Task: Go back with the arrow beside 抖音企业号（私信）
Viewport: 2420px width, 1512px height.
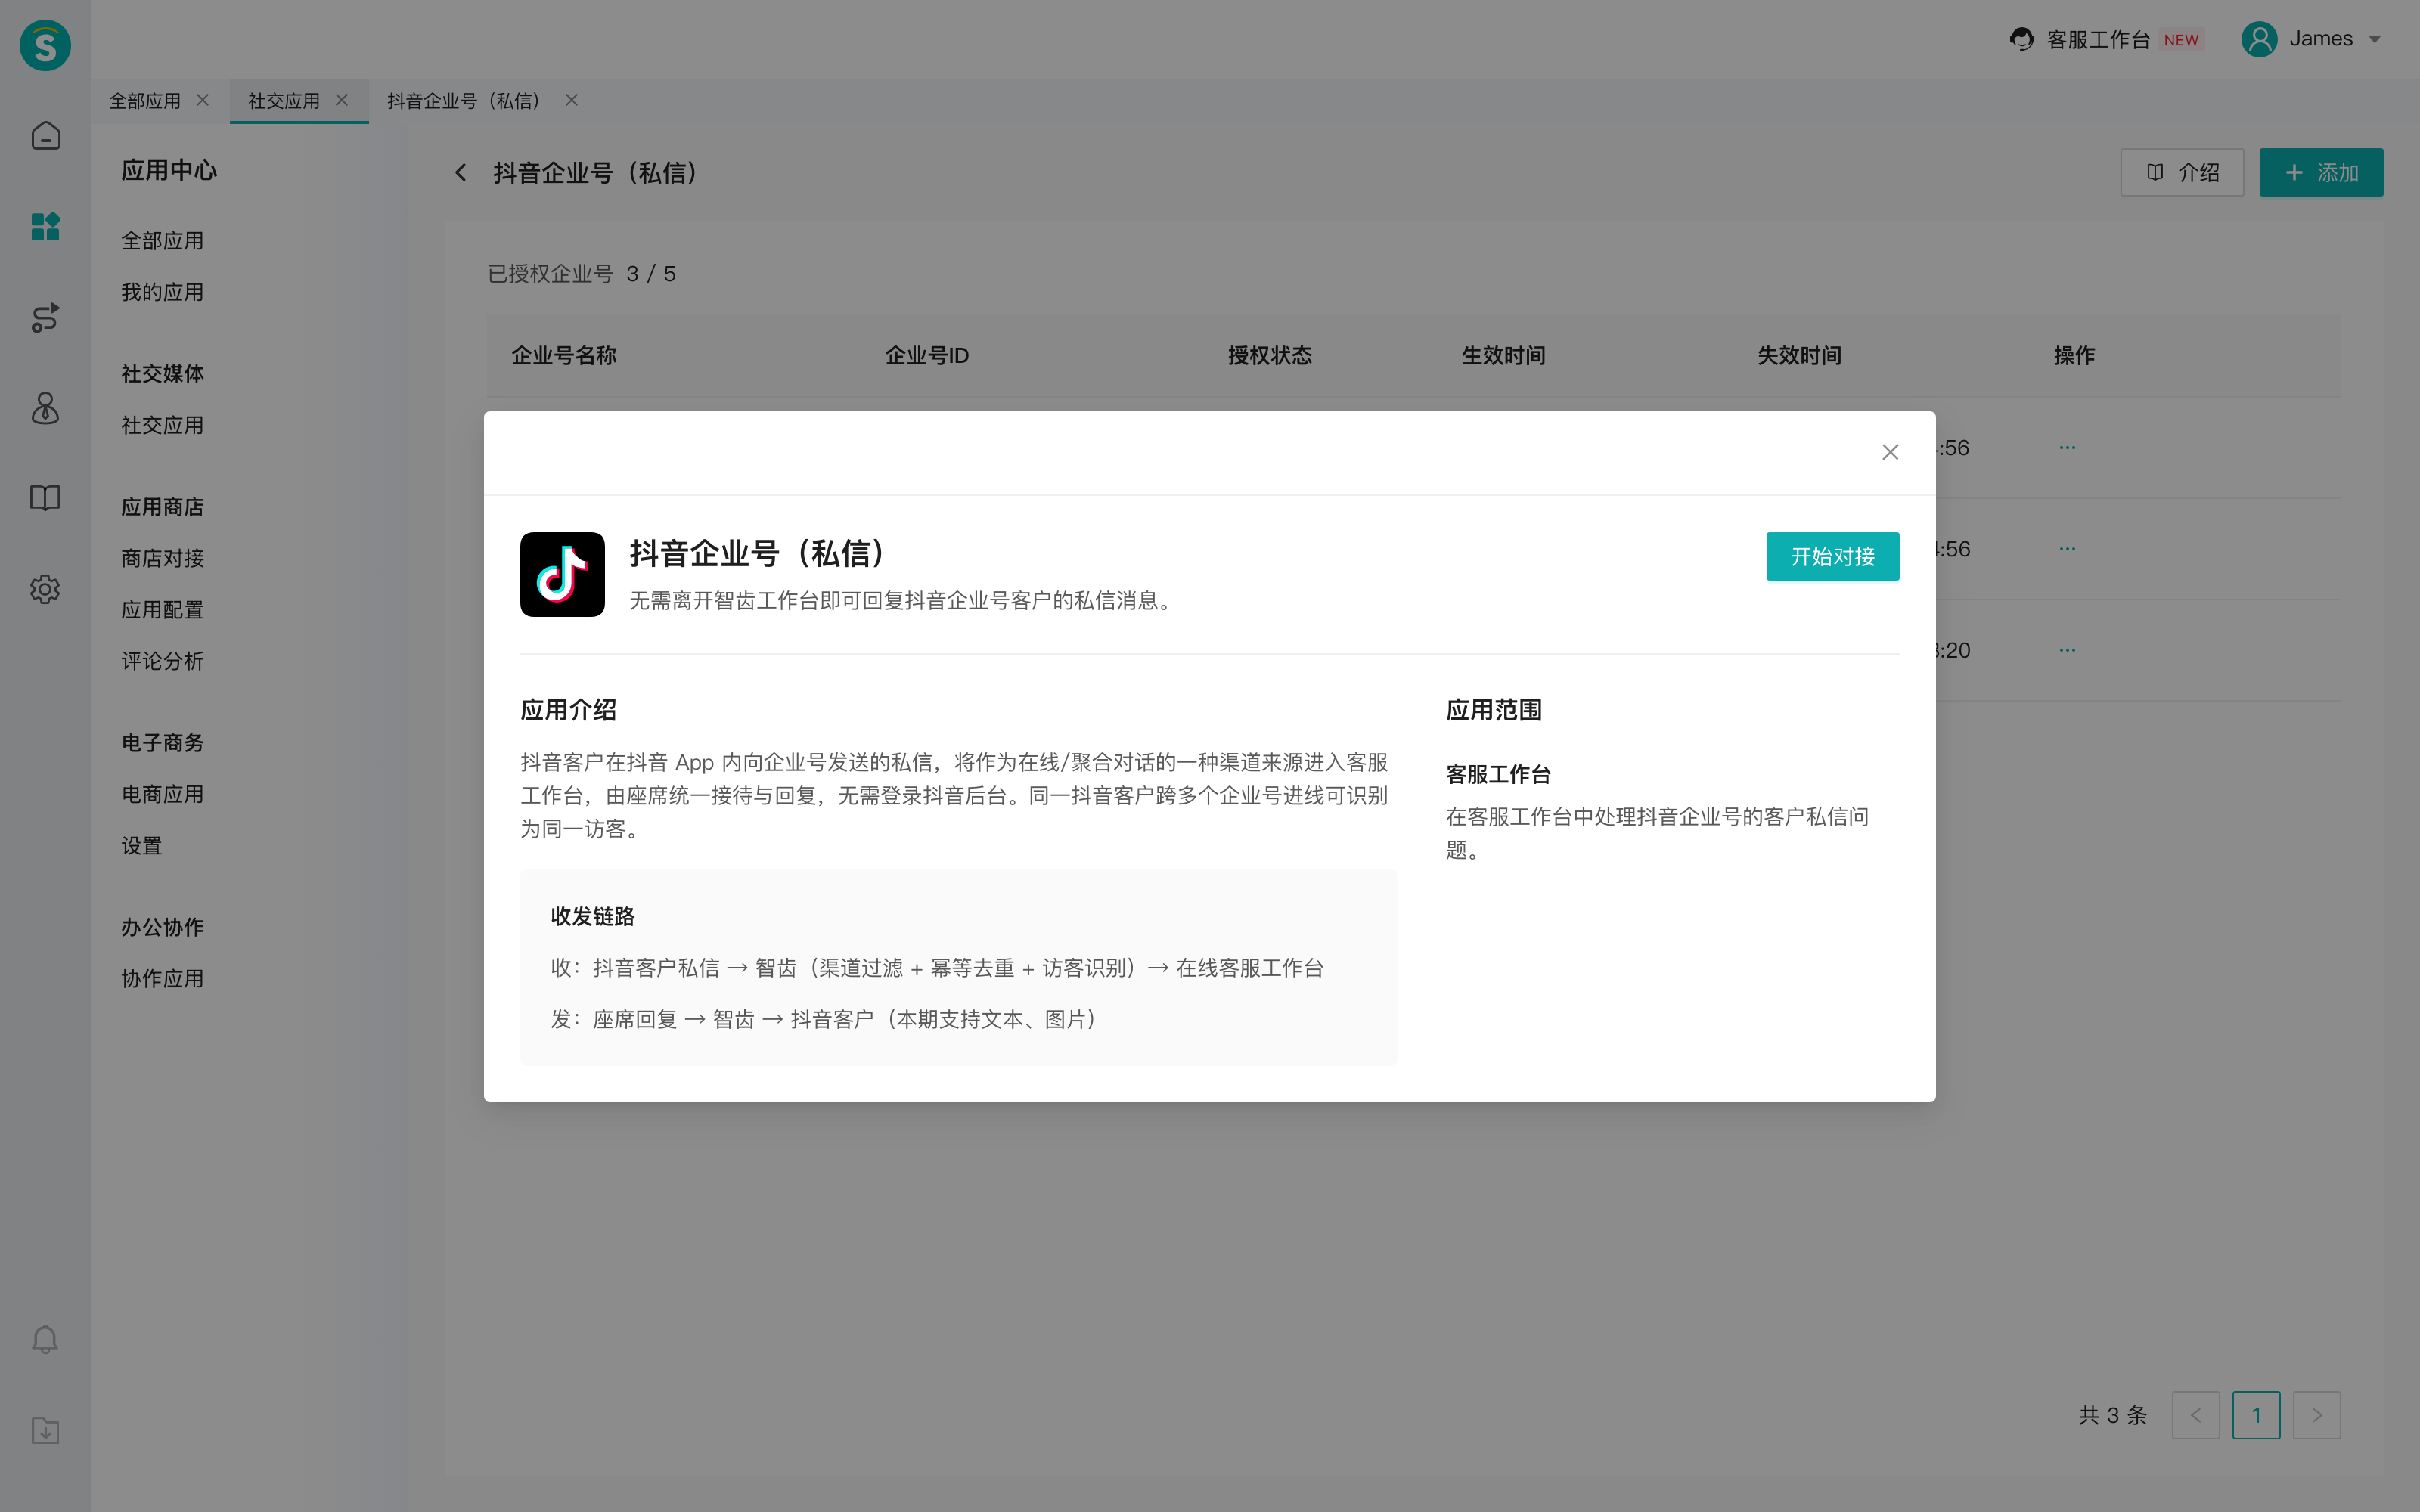Action: click(x=461, y=173)
